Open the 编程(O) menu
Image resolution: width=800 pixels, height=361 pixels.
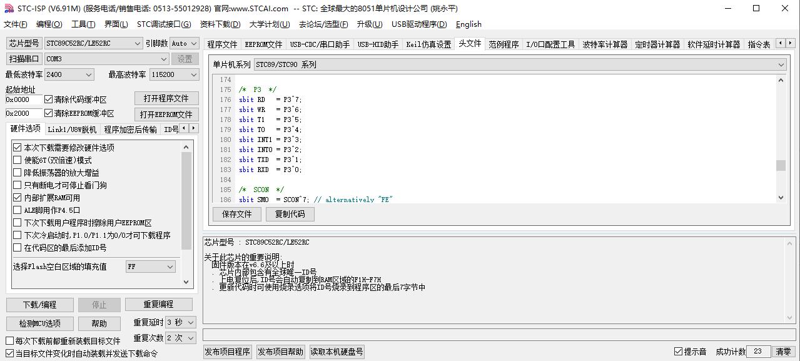point(49,24)
